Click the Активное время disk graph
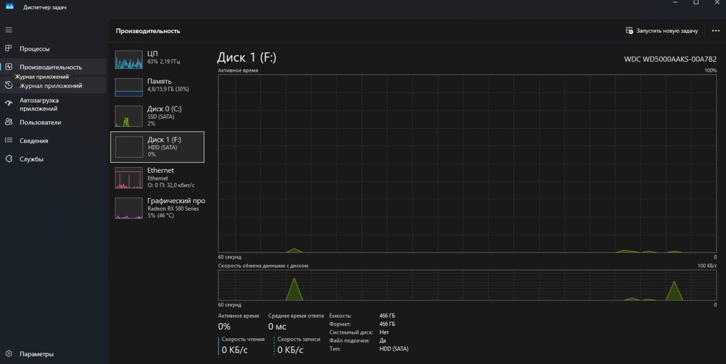726x364 pixels. (467, 163)
